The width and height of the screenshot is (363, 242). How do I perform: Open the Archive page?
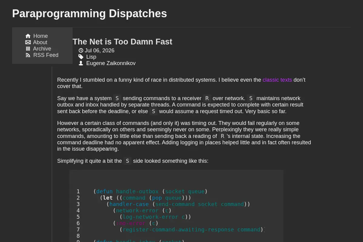42,49
